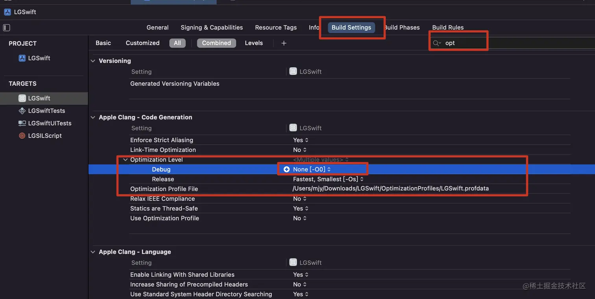
Task: Select the LGSwift app target
Action: [x=44, y=98]
